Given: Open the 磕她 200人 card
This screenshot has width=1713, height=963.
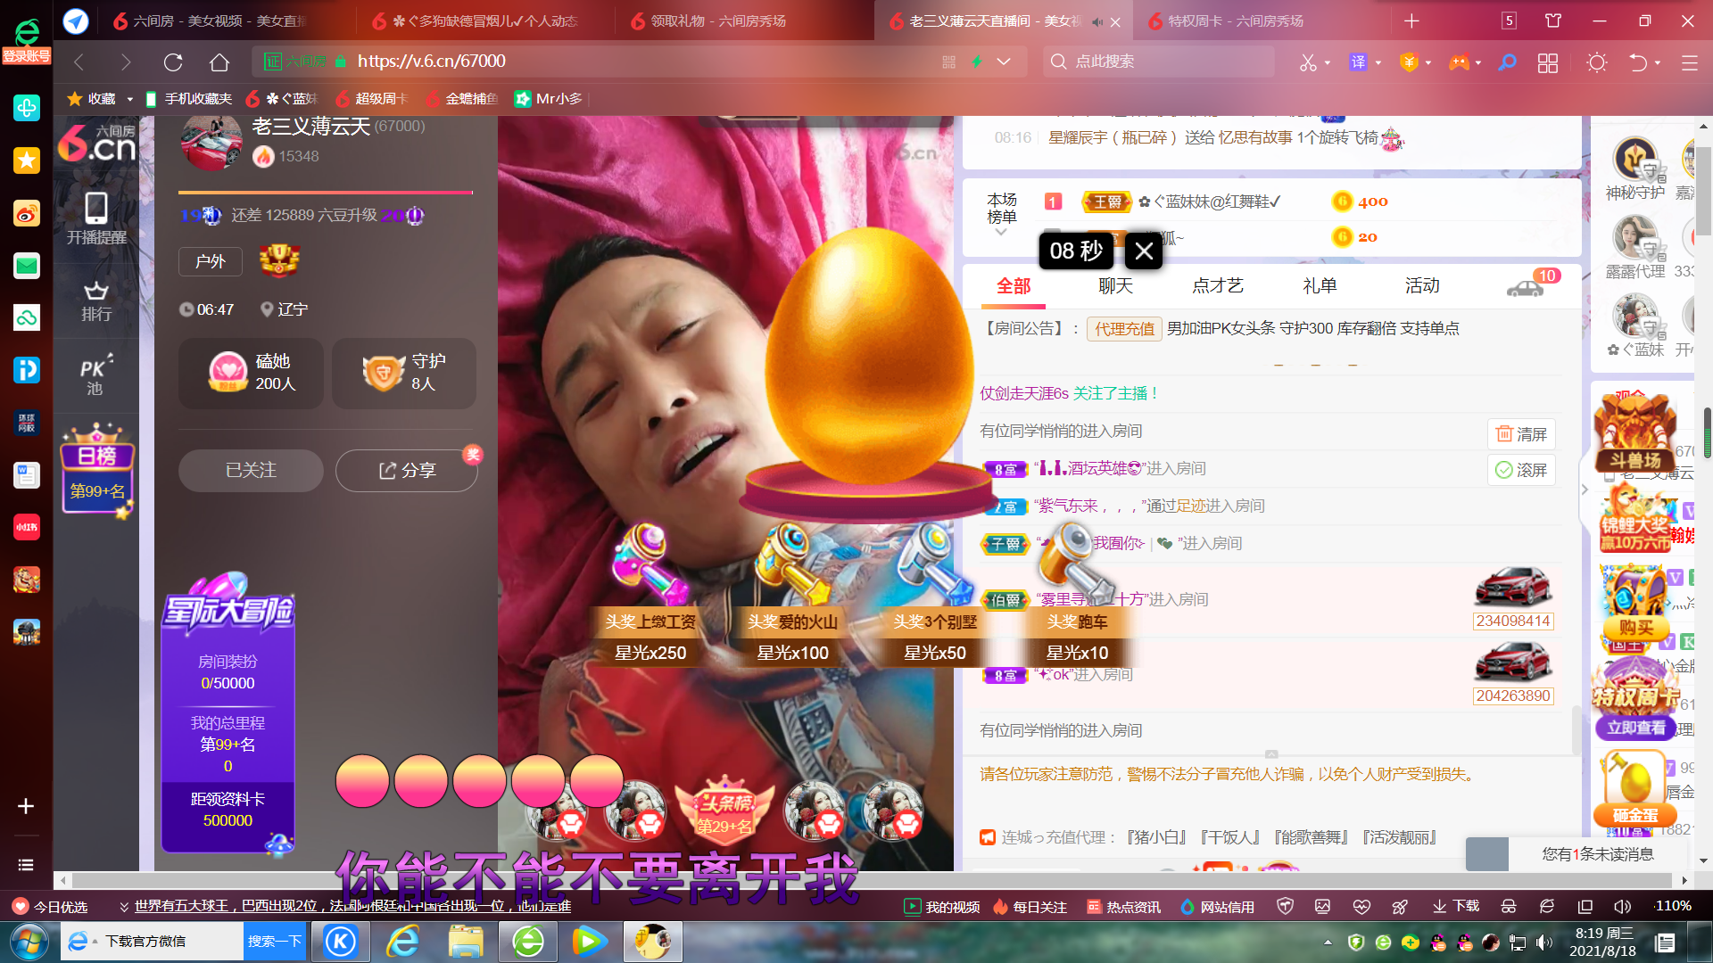Looking at the screenshot, I should coord(251,373).
